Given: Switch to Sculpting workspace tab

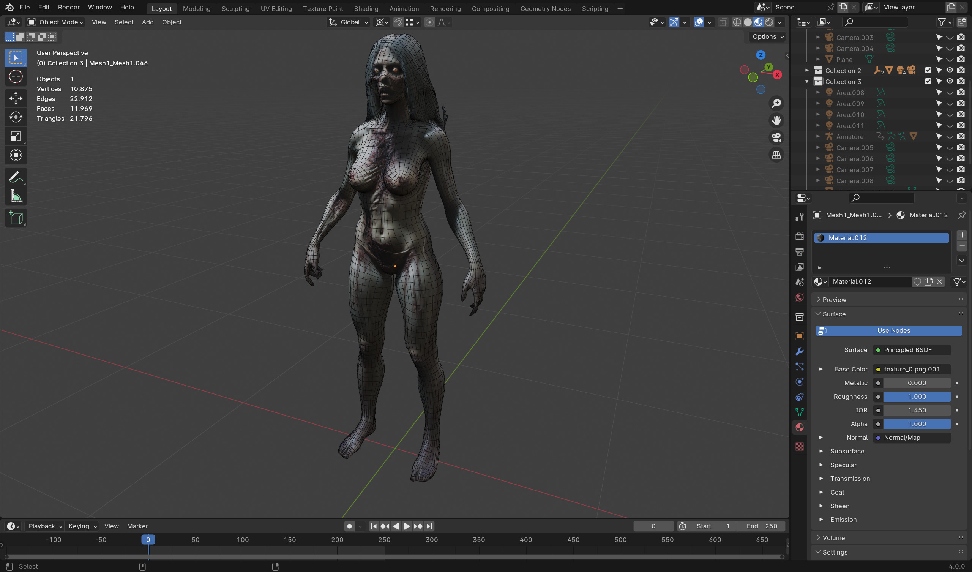Looking at the screenshot, I should click(235, 8).
